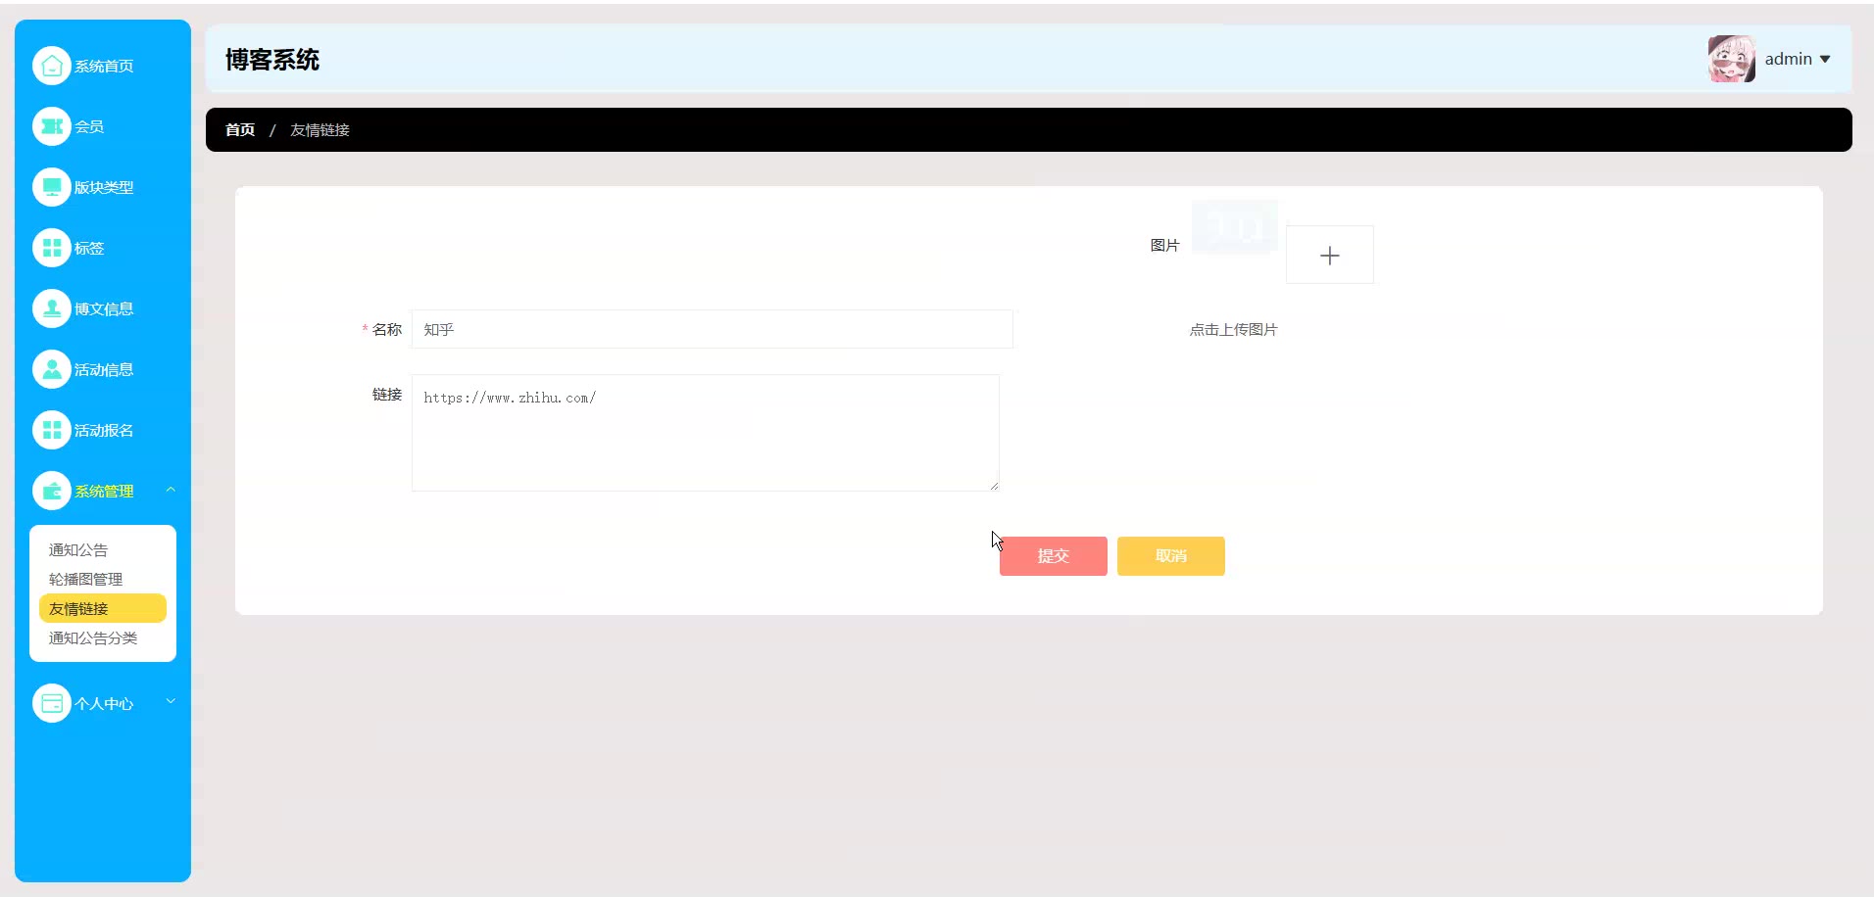Click the 链接 textarea resize handle
The image size is (1874, 897).
pos(994,486)
